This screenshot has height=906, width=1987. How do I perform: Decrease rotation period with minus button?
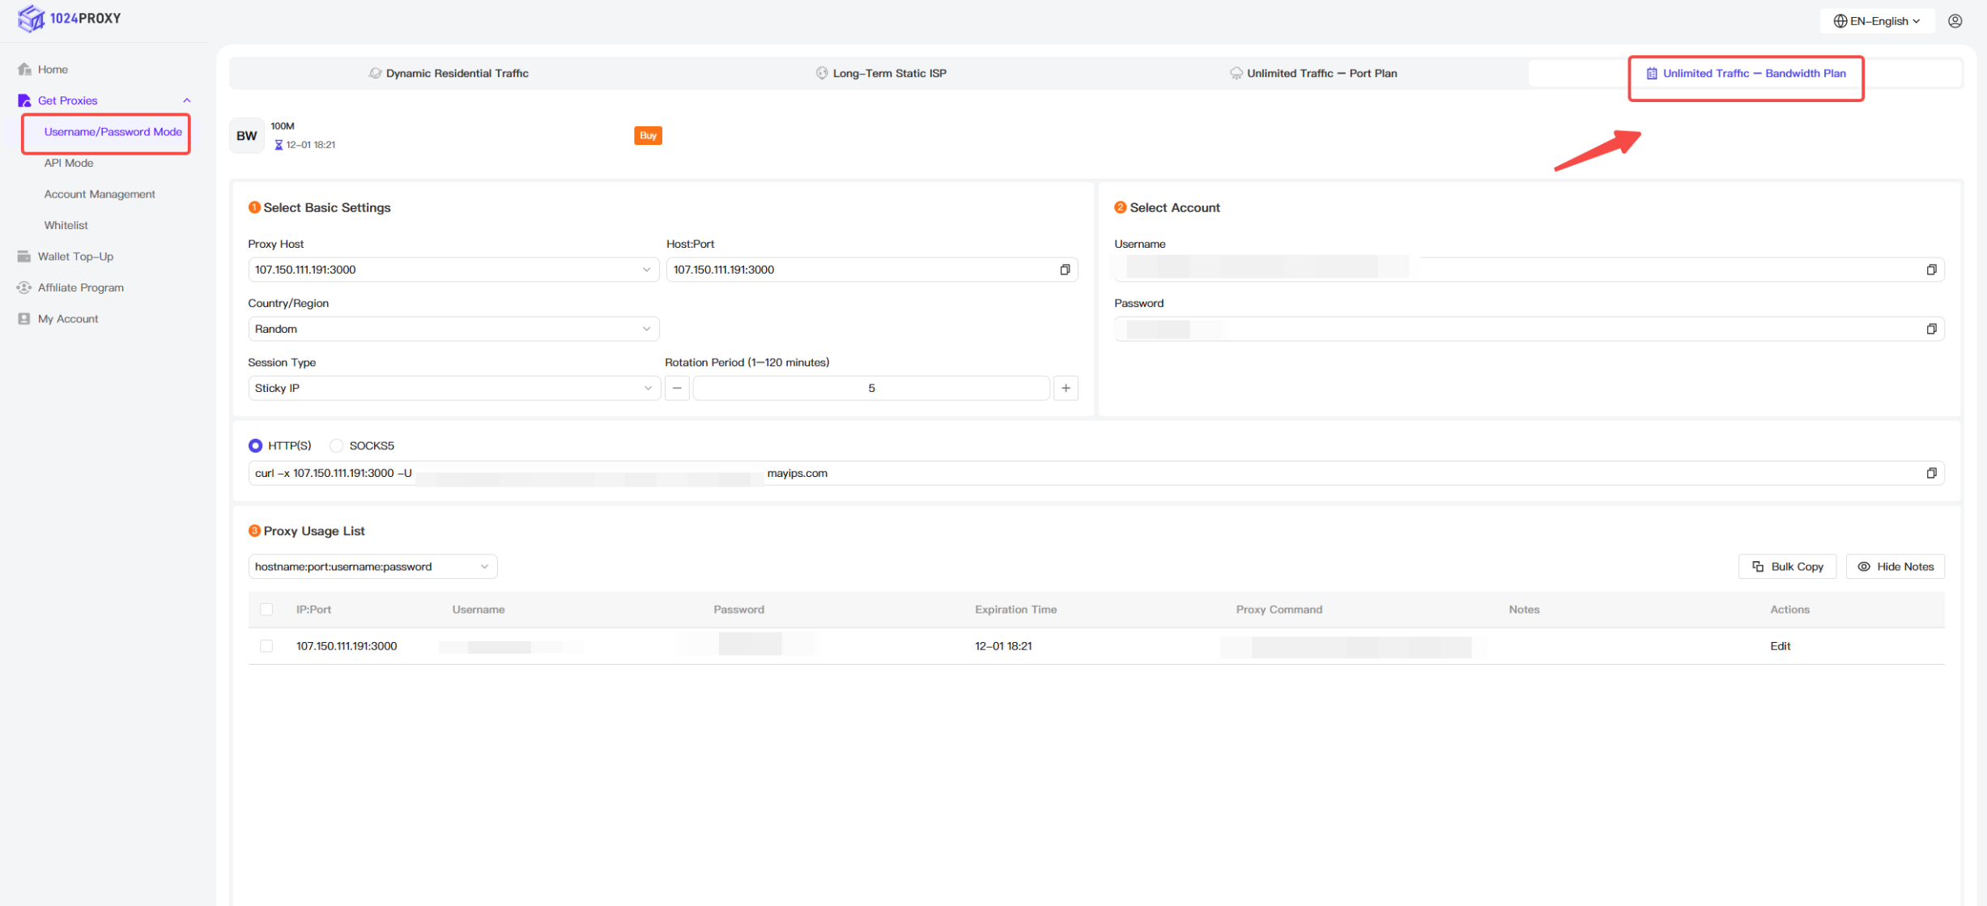(677, 388)
